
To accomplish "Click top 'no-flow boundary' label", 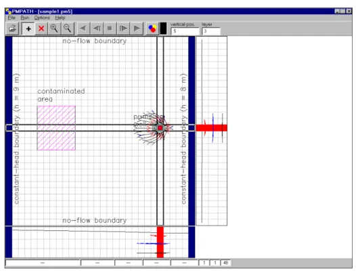I will [x=95, y=41].
